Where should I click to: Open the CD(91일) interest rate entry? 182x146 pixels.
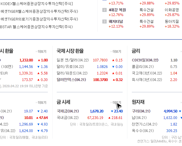click(145, 60)
